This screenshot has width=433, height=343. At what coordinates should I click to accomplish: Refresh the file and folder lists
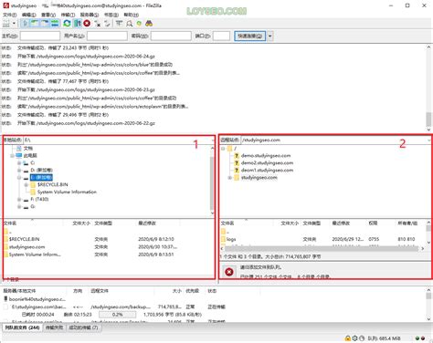67,24
